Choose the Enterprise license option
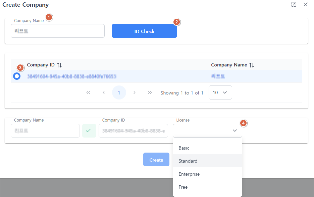Image resolution: width=314 pixels, height=197 pixels. [x=207, y=174]
